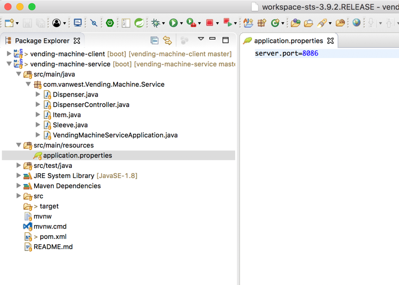Expand the vending-machine-client project

(9, 54)
